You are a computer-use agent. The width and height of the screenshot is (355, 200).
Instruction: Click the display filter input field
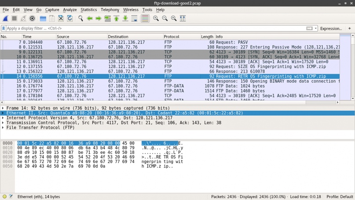tap(154, 29)
